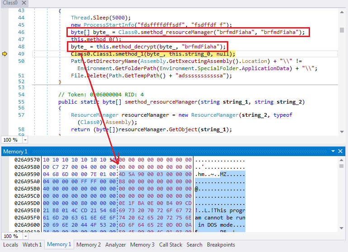The height and width of the screenshot is (252, 348).
Task: Open the Watch 1 tab
Action: [x=32, y=245]
